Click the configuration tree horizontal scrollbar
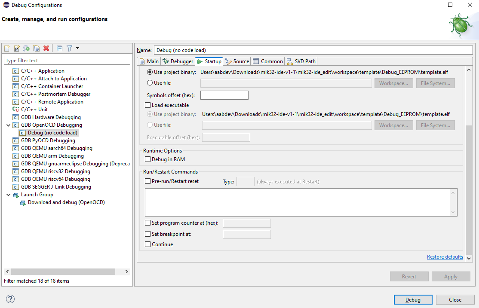479x308 pixels. pyautogui.click(x=63, y=271)
